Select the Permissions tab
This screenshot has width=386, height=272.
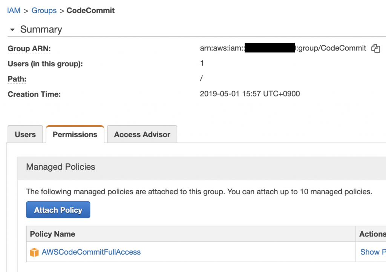(75, 134)
